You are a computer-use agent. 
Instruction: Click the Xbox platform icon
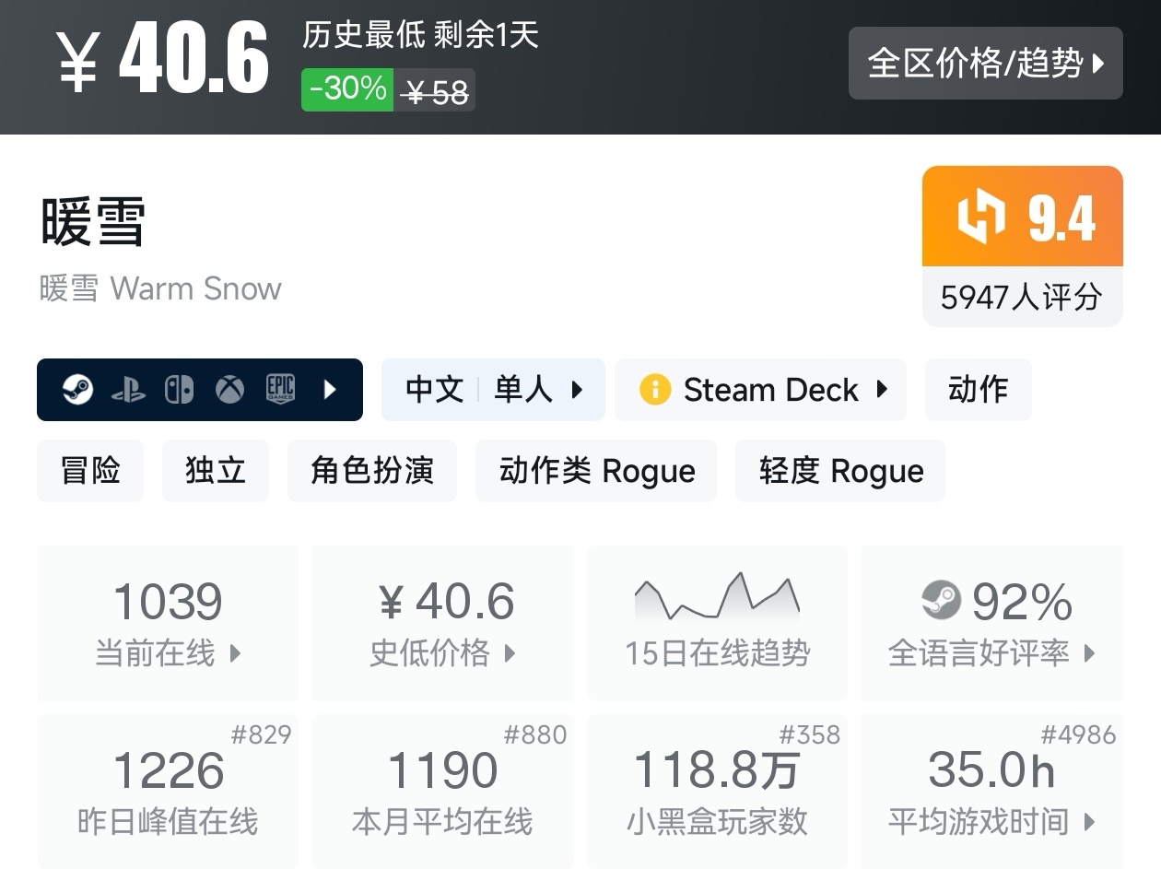point(229,390)
